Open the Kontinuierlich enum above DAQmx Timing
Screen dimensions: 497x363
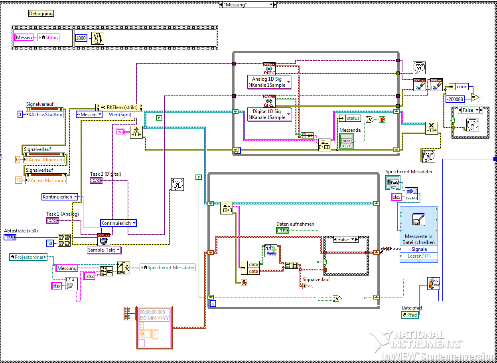[118, 223]
